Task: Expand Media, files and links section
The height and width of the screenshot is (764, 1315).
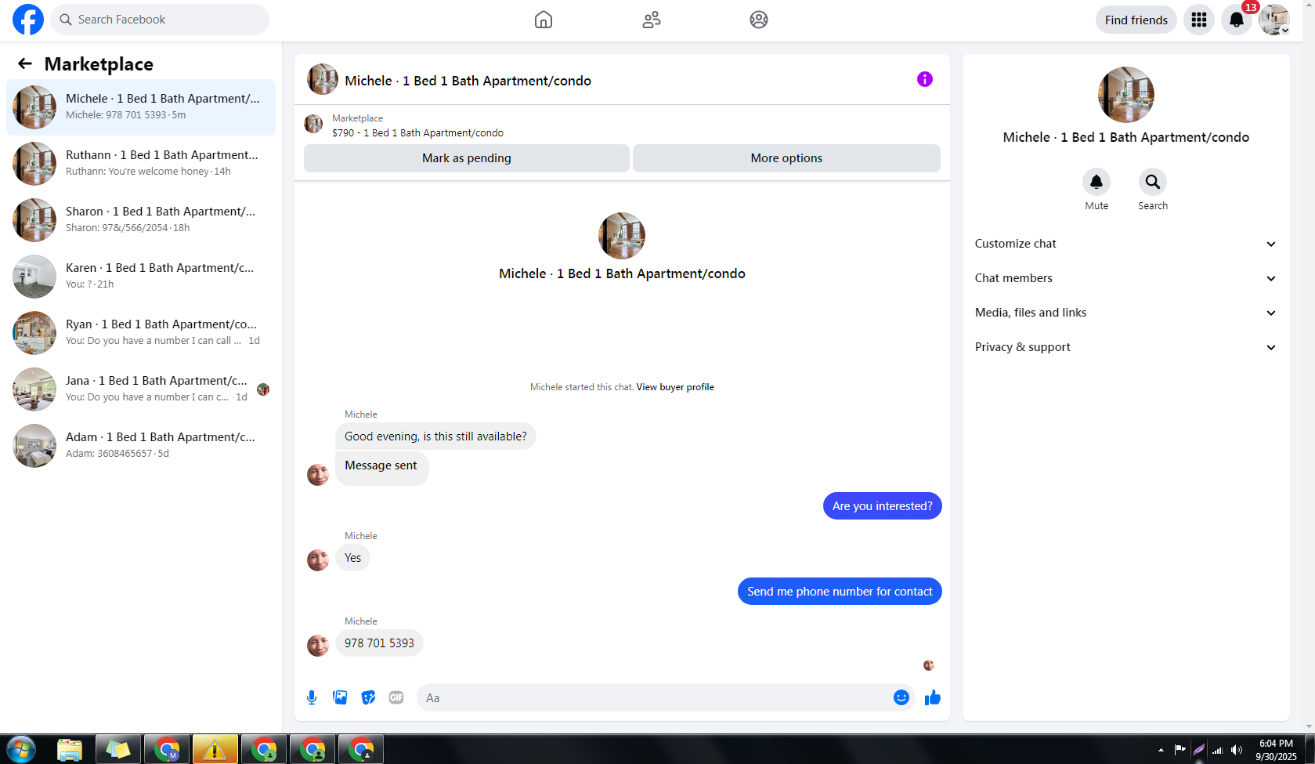Action: [x=1125, y=313]
